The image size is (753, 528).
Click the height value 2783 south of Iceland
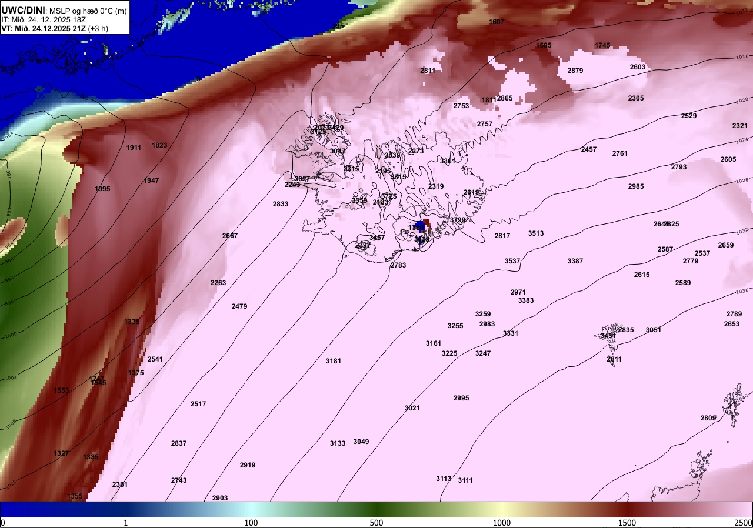[398, 265]
